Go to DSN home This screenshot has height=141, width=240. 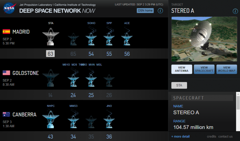[145, 11]
